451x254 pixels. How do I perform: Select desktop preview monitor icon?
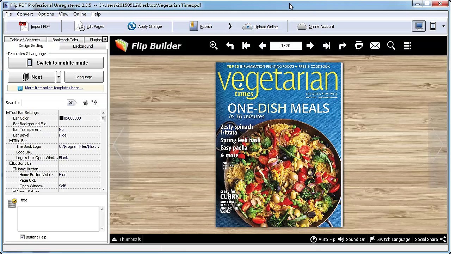(x=419, y=26)
